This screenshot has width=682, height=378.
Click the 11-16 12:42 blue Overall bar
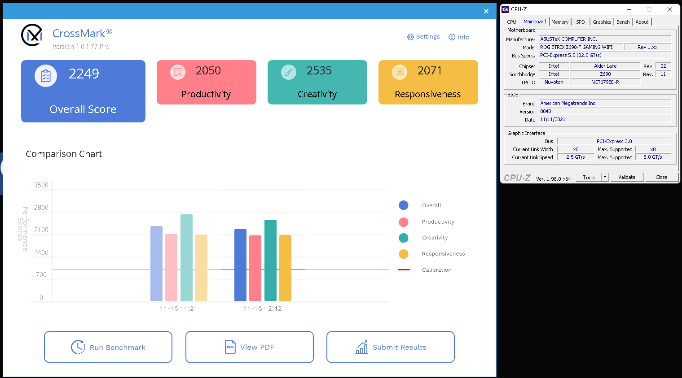click(240, 265)
